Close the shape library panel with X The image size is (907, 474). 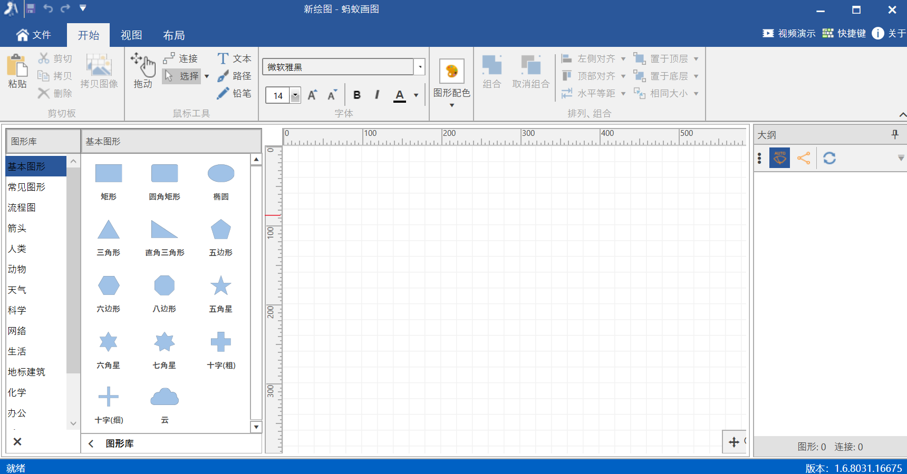(17, 441)
